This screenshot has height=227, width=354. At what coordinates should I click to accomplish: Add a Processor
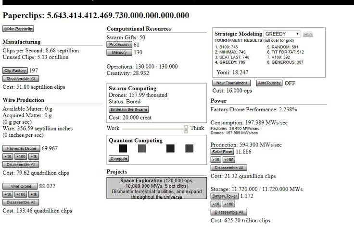pos(119,44)
